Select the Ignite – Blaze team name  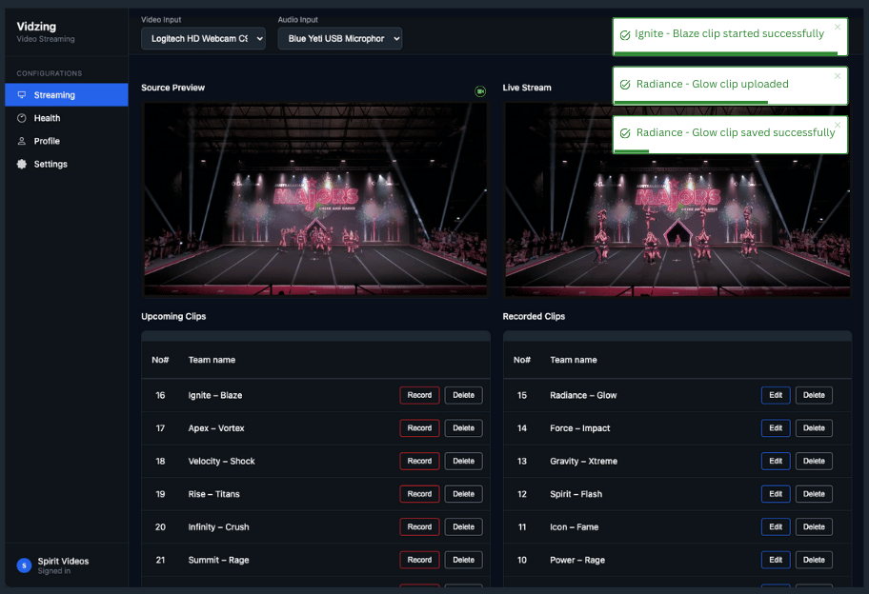(215, 395)
